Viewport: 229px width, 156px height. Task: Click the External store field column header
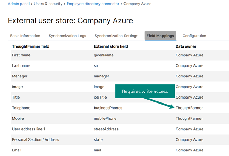click(x=111, y=46)
